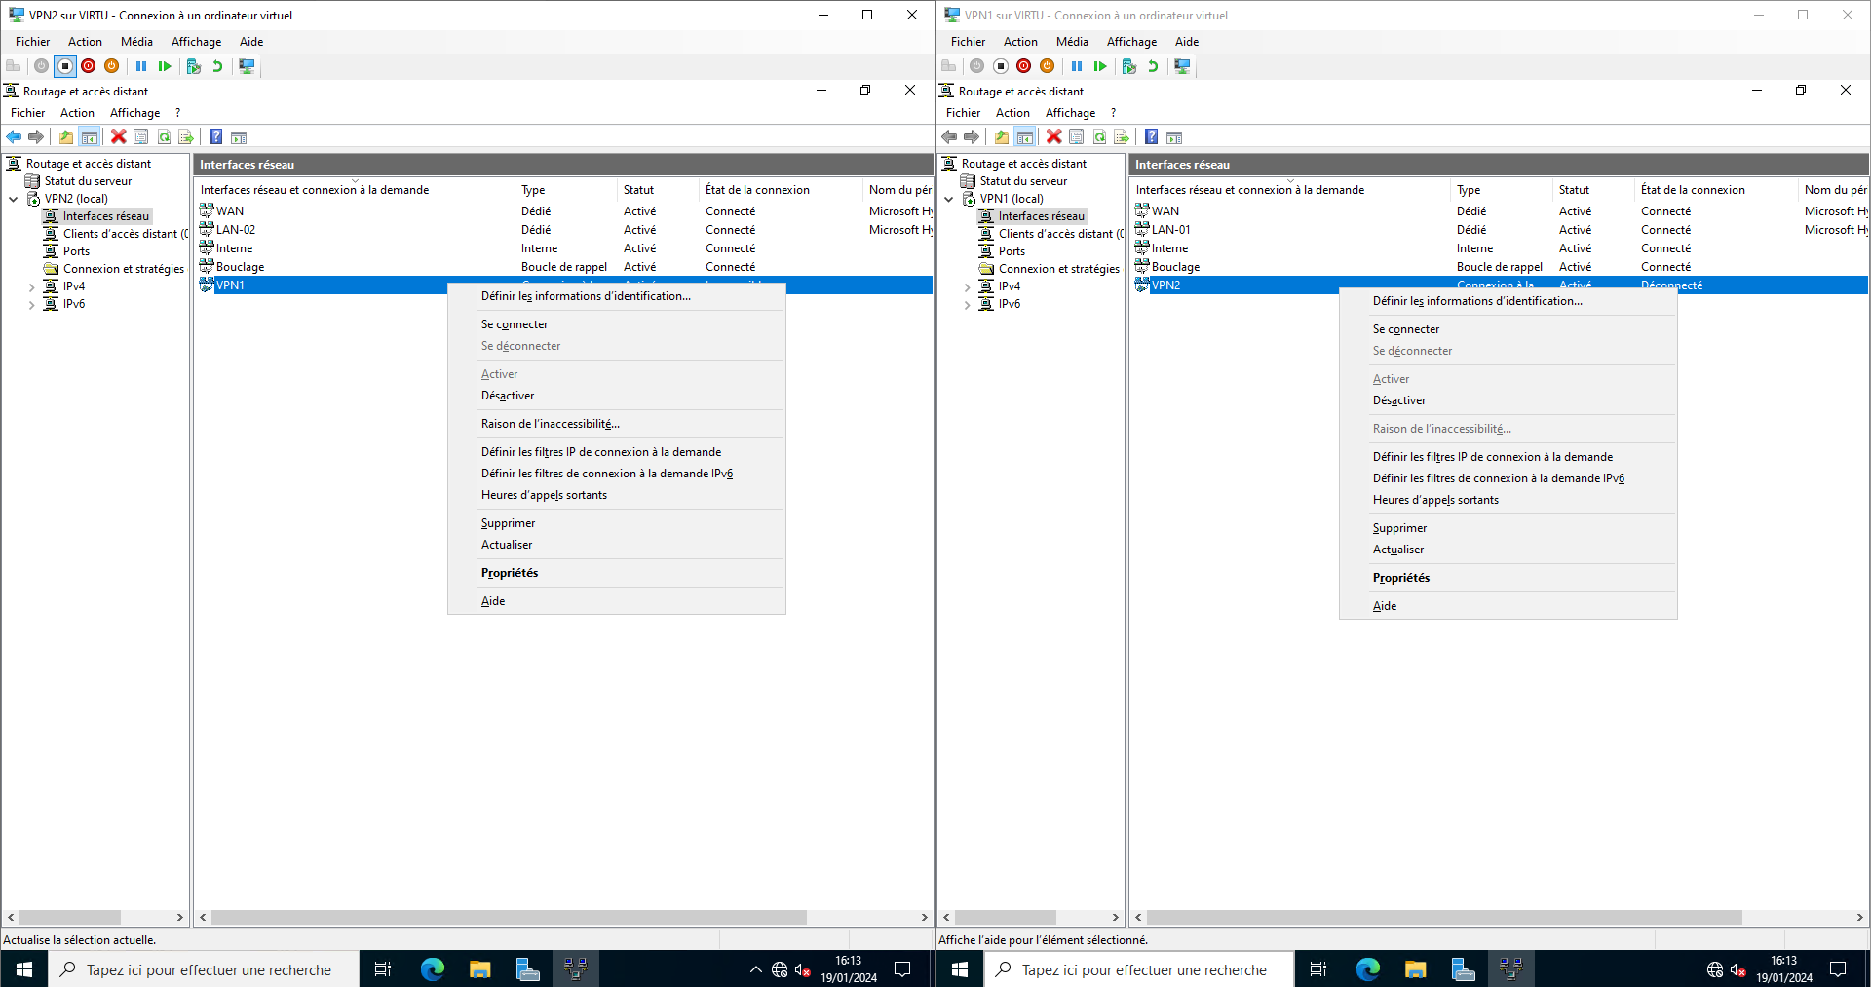Image resolution: width=1871 pixels, height=987 pixels.
Task: Click the refresh icon in the VPN1 console toolbar
Action: click(x=1099, y=137)
